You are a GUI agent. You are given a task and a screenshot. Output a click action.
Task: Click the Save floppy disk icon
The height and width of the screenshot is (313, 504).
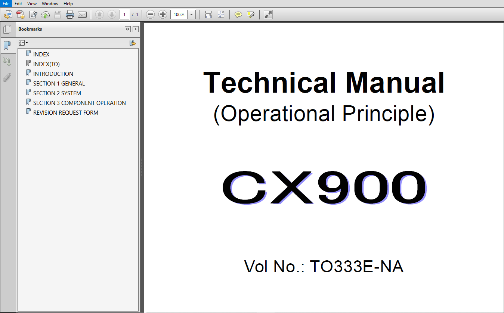pos(58,15)
